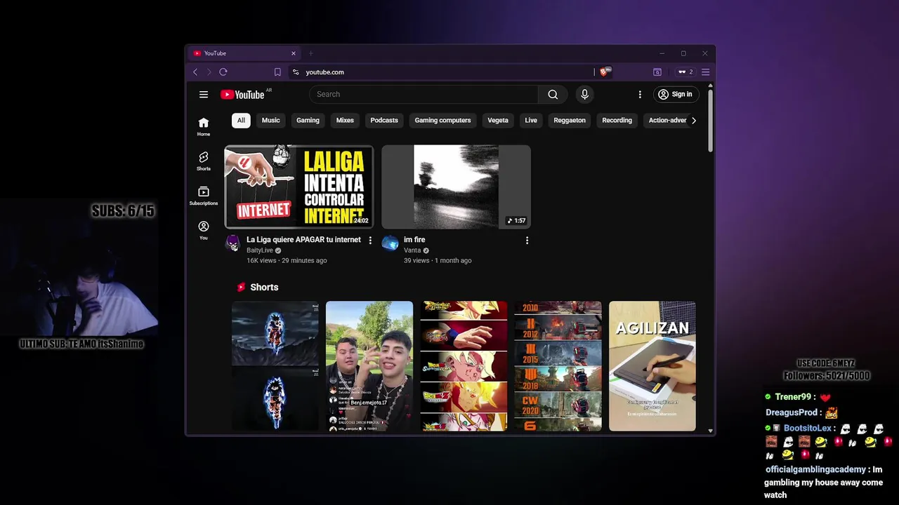Open the Dragon Ball games short
This screenshot has height=505, width=899.
[464, 366]
